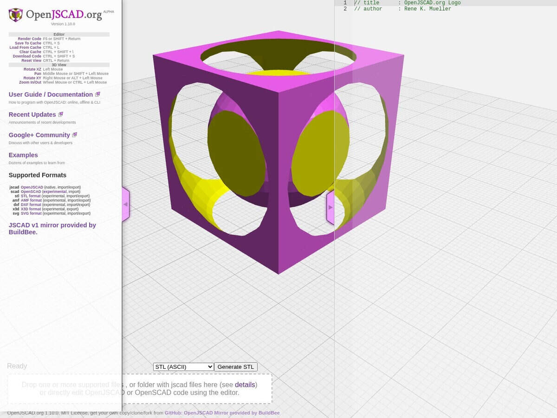Click the 'Editor' section header bar
The image size is (557, 418).
(59, 34)
